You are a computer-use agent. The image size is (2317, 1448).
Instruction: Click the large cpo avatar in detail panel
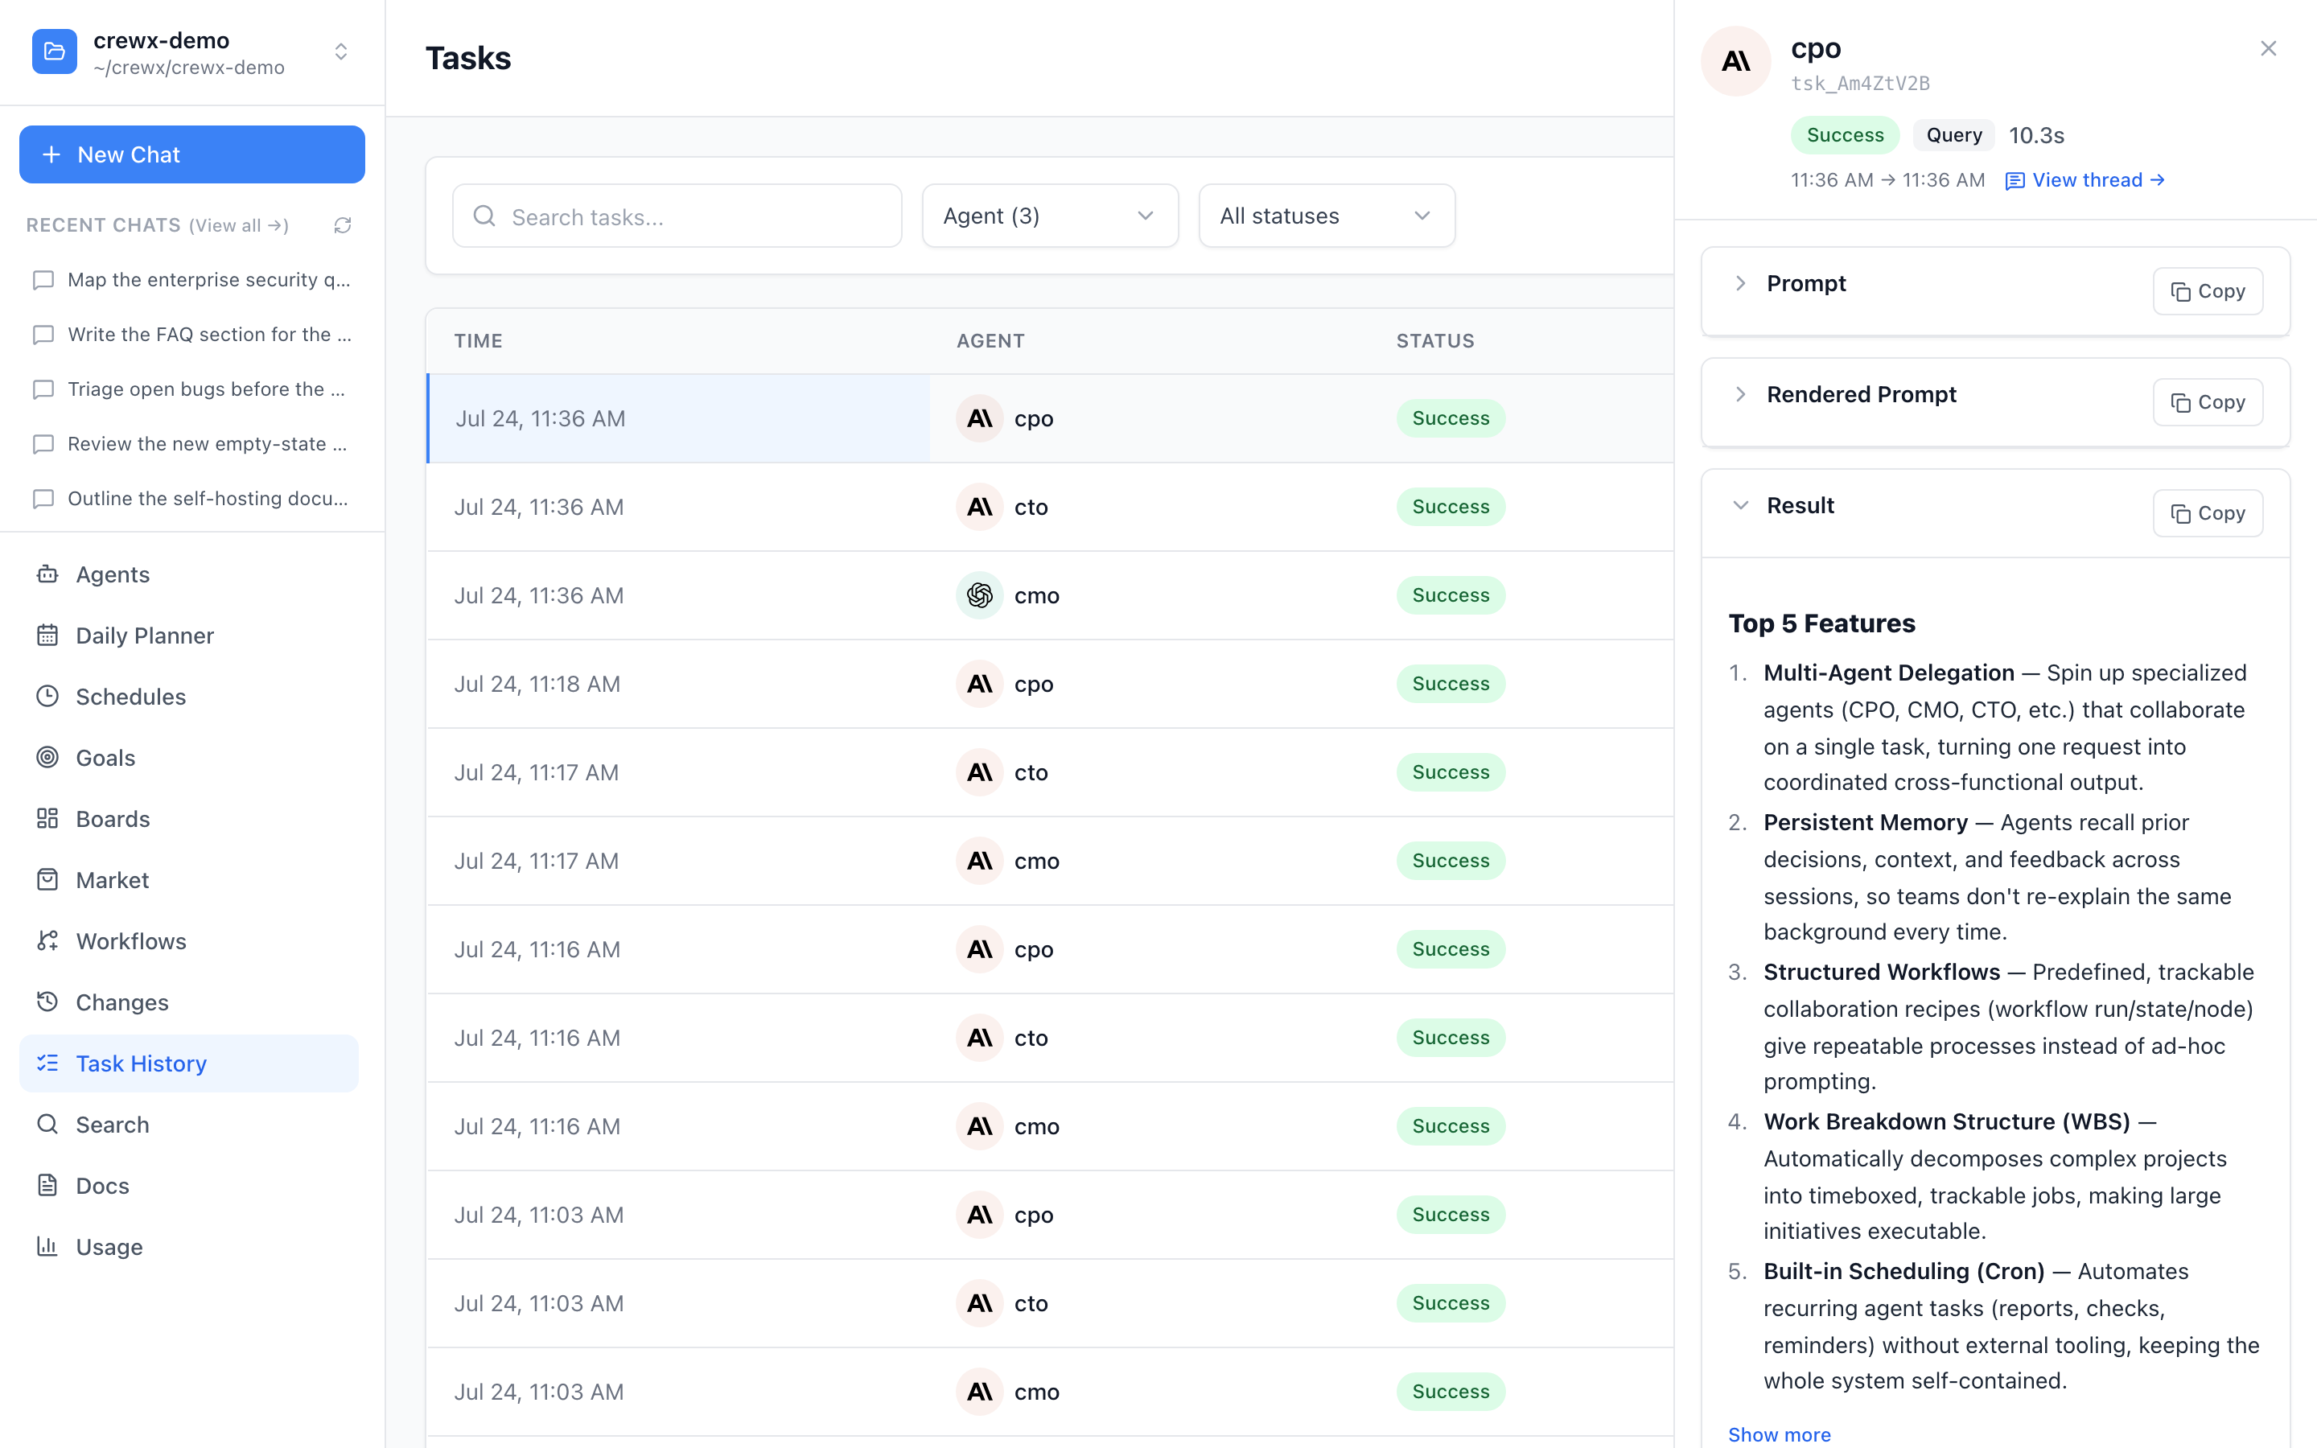1736,61
